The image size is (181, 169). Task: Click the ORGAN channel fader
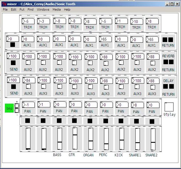click(x=91, y=139)
